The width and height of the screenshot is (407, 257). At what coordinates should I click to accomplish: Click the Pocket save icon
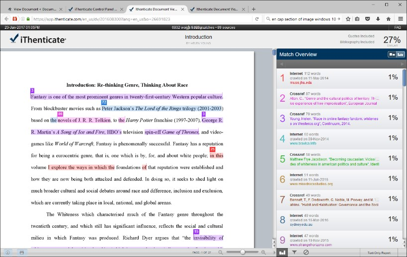point(368,19)
